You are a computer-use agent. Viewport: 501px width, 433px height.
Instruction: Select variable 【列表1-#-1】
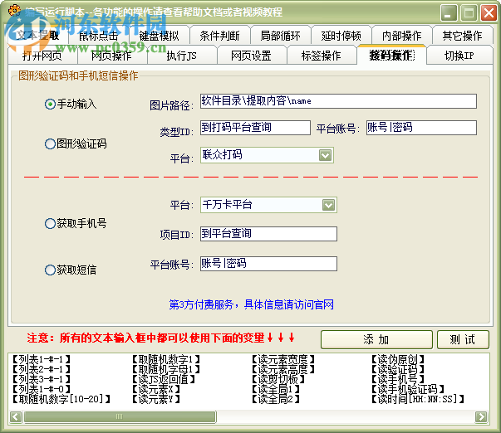(x=41, y=360)
